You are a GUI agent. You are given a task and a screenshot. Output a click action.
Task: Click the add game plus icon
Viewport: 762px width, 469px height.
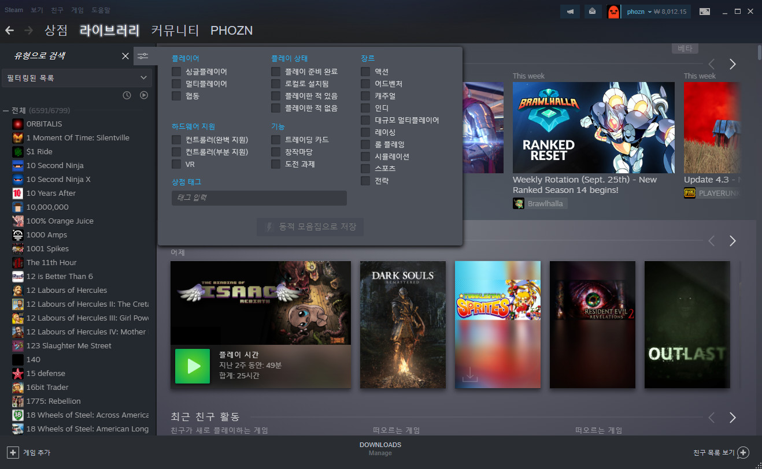[x=12, y=452]
